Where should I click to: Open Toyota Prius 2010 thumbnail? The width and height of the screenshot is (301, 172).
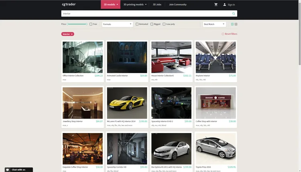216,149
